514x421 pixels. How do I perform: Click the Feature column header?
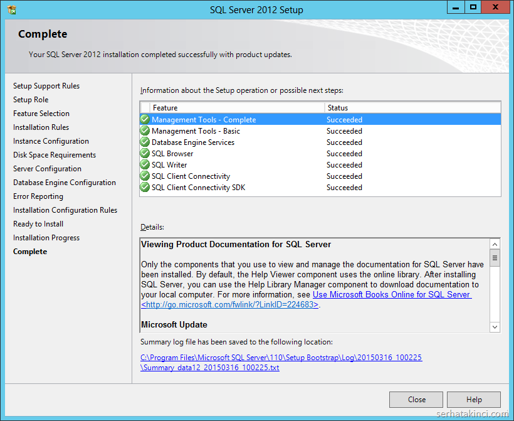tap(237, 108)
